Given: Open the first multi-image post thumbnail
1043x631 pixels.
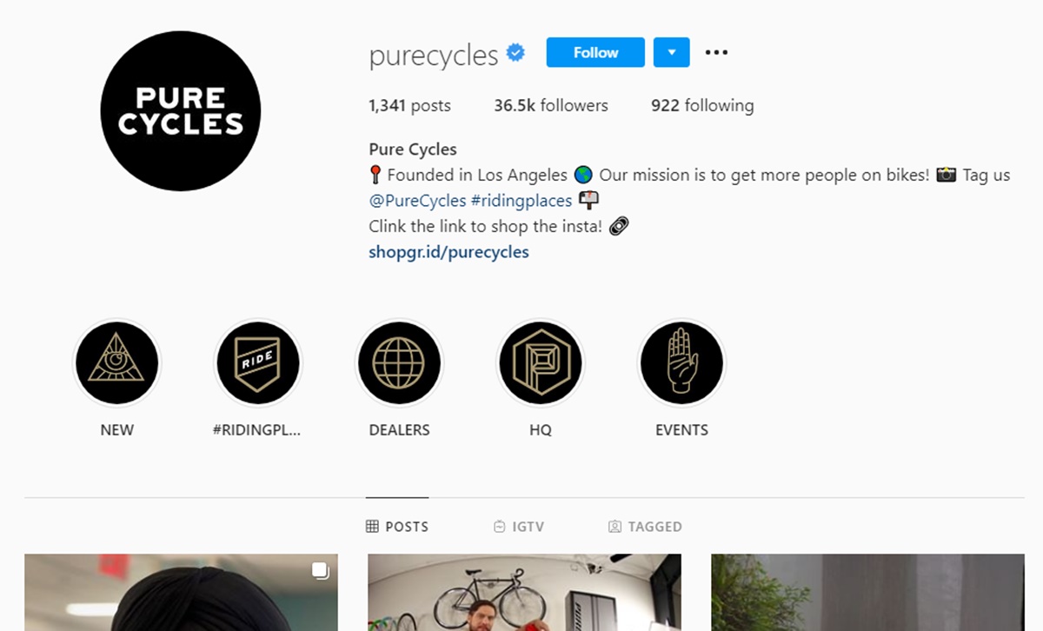Looking at the screenshot, I should point(181,593).
